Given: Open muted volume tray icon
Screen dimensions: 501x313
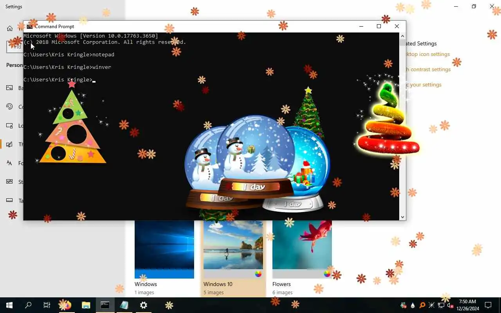Looking at the screenshot, I should pos(450,305).
